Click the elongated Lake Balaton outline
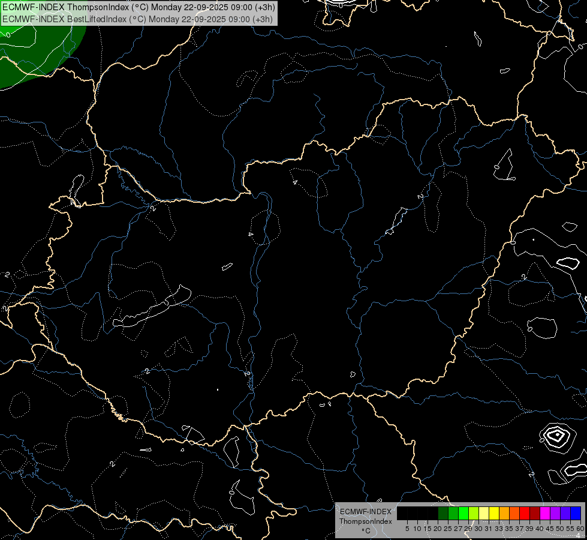Image resolution: width=587 pixels, height=540 pixels. (x=152, y=307)
